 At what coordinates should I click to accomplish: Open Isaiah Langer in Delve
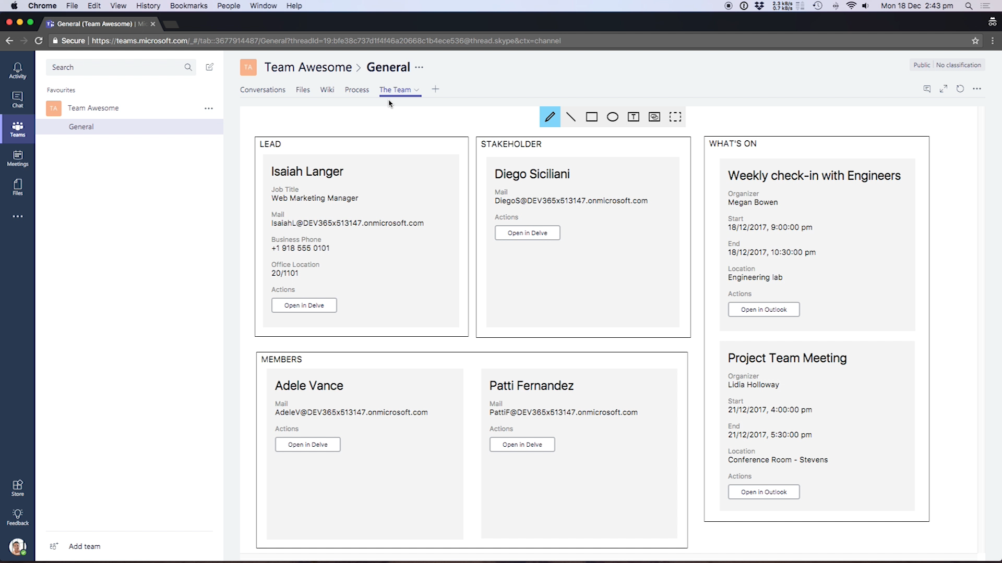tap(304, 305)
